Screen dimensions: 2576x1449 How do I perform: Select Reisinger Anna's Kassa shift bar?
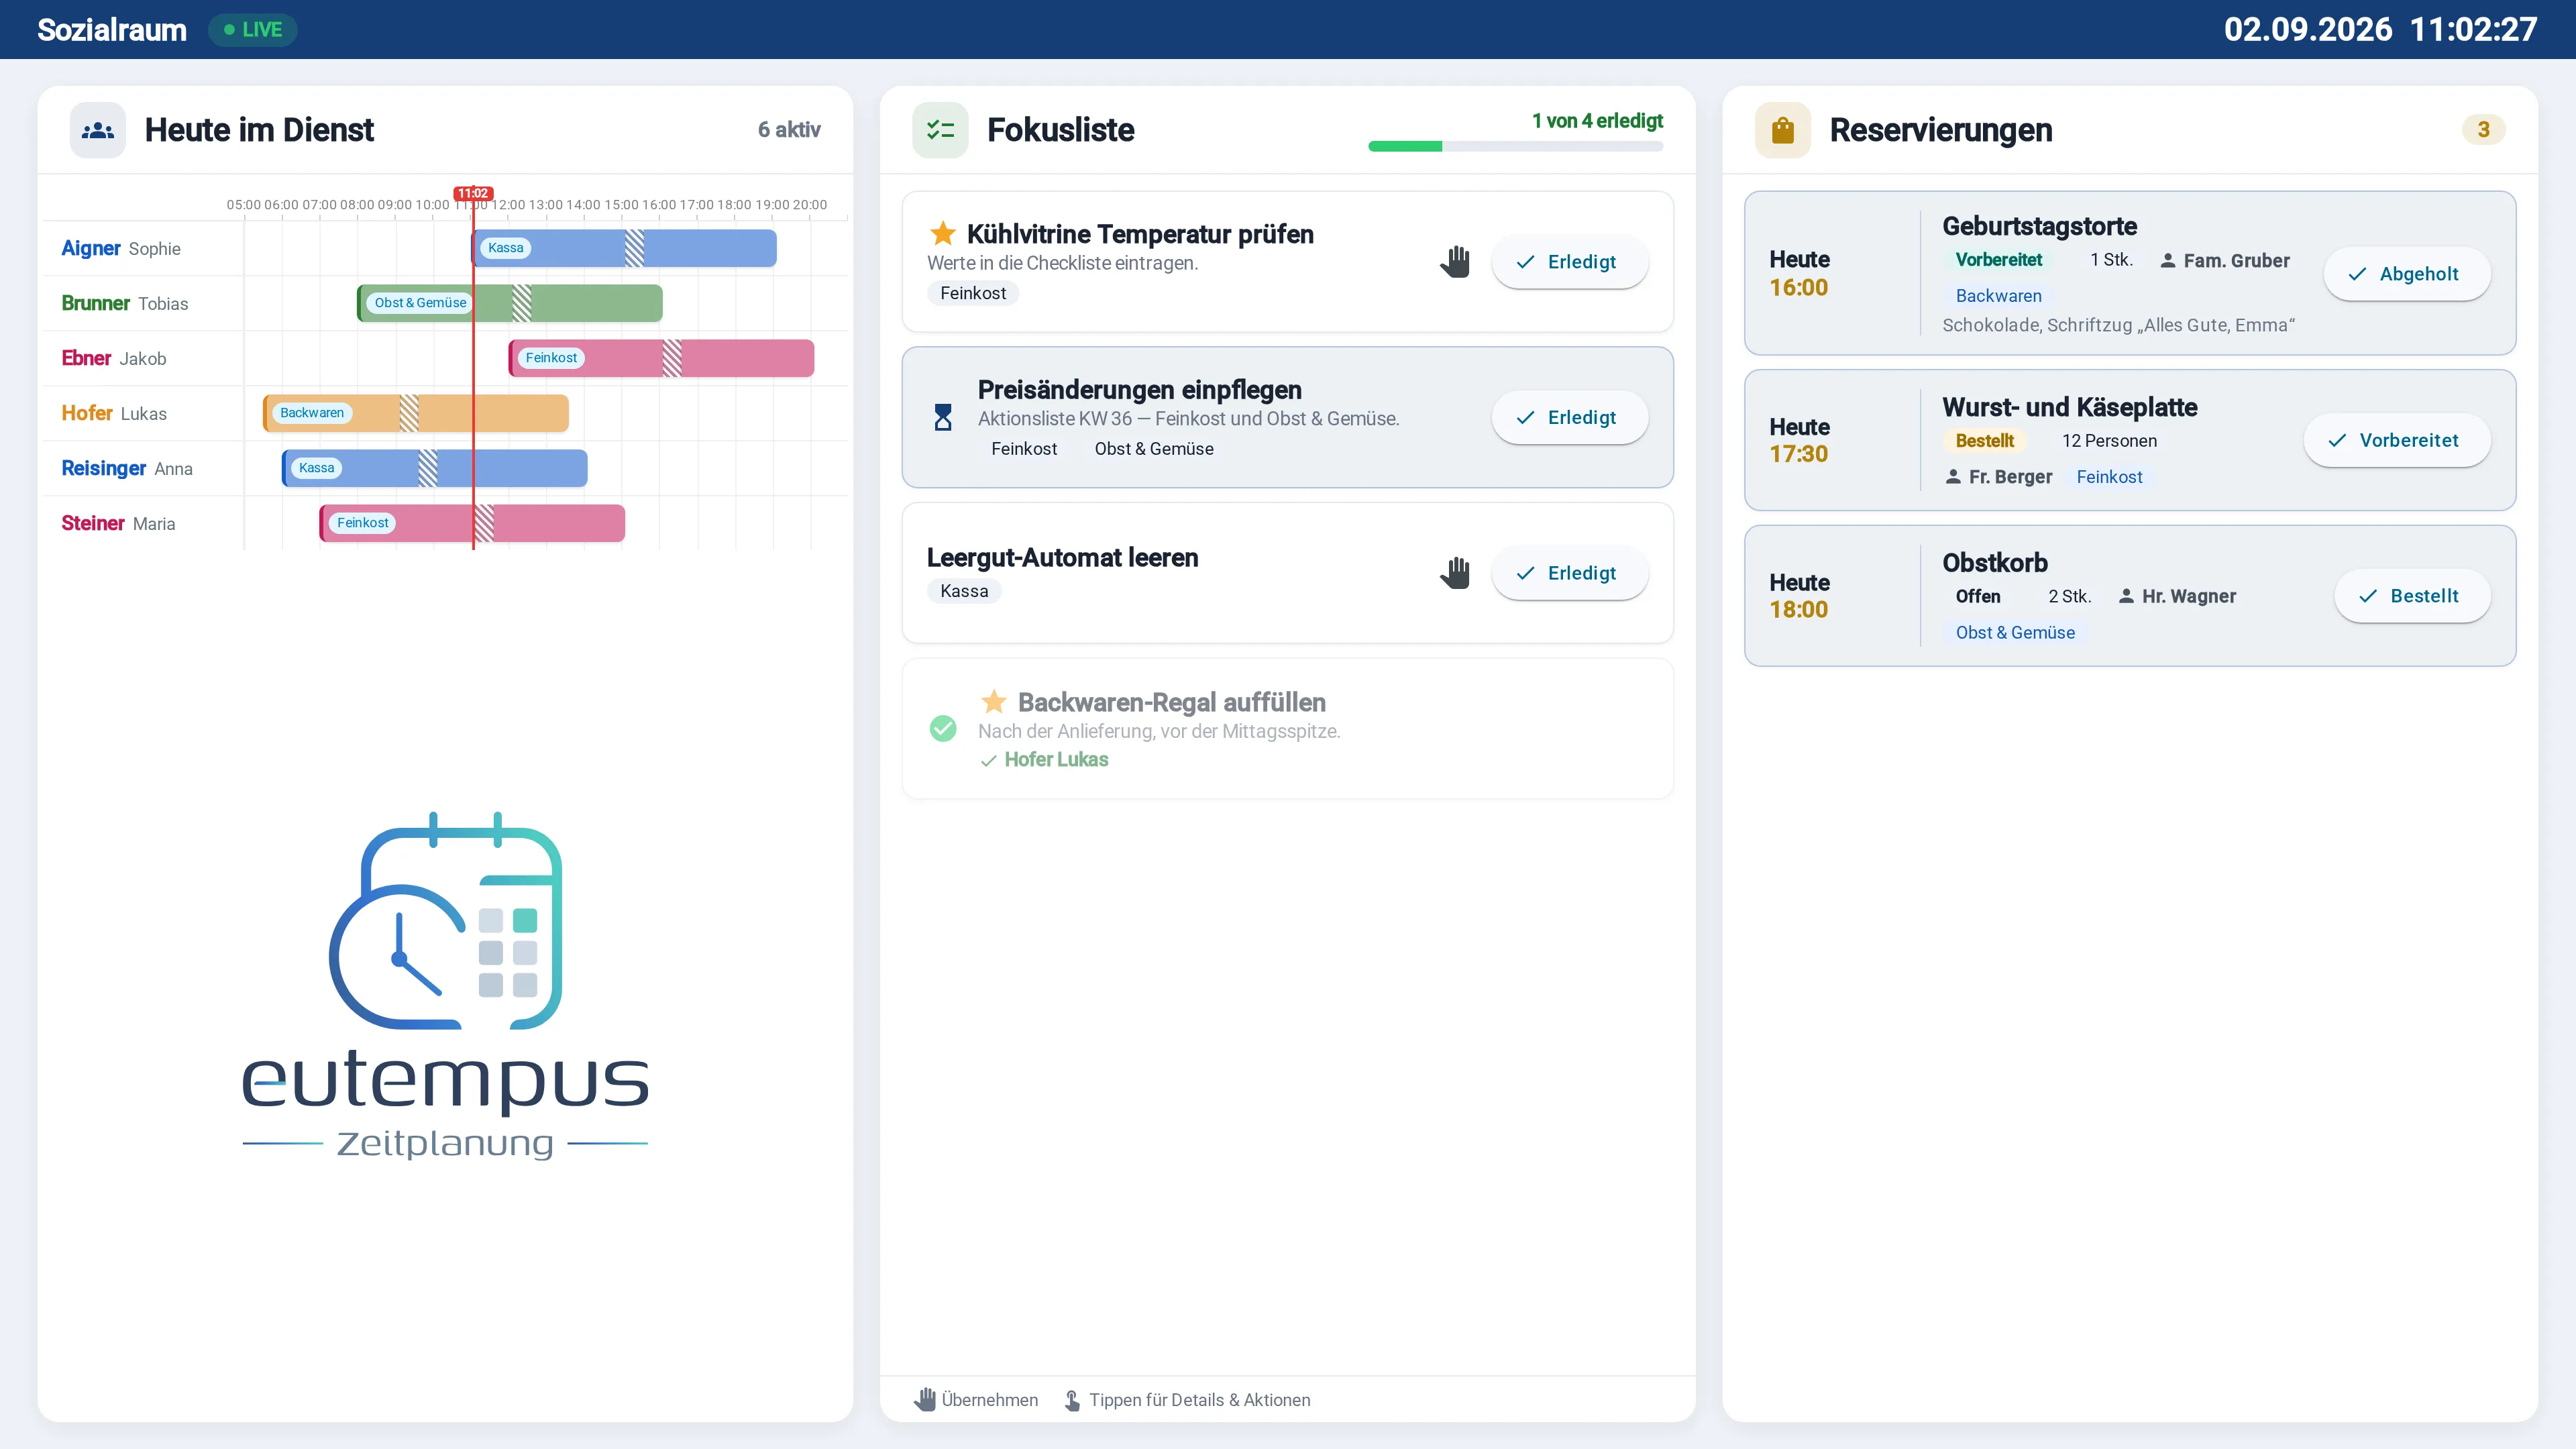[435, 468]
